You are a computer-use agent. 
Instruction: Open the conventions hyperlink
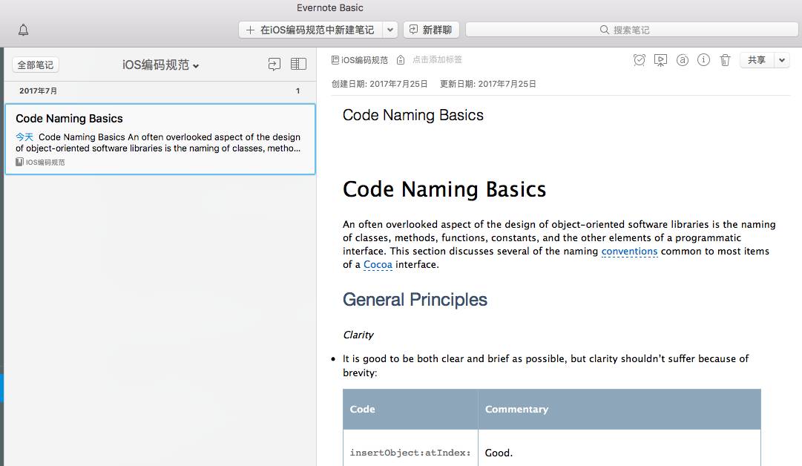(629, 252)
